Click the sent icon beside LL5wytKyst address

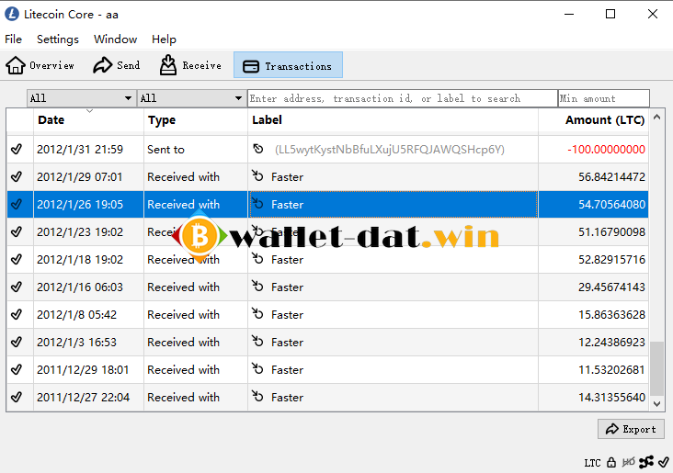tap(257, 149)
